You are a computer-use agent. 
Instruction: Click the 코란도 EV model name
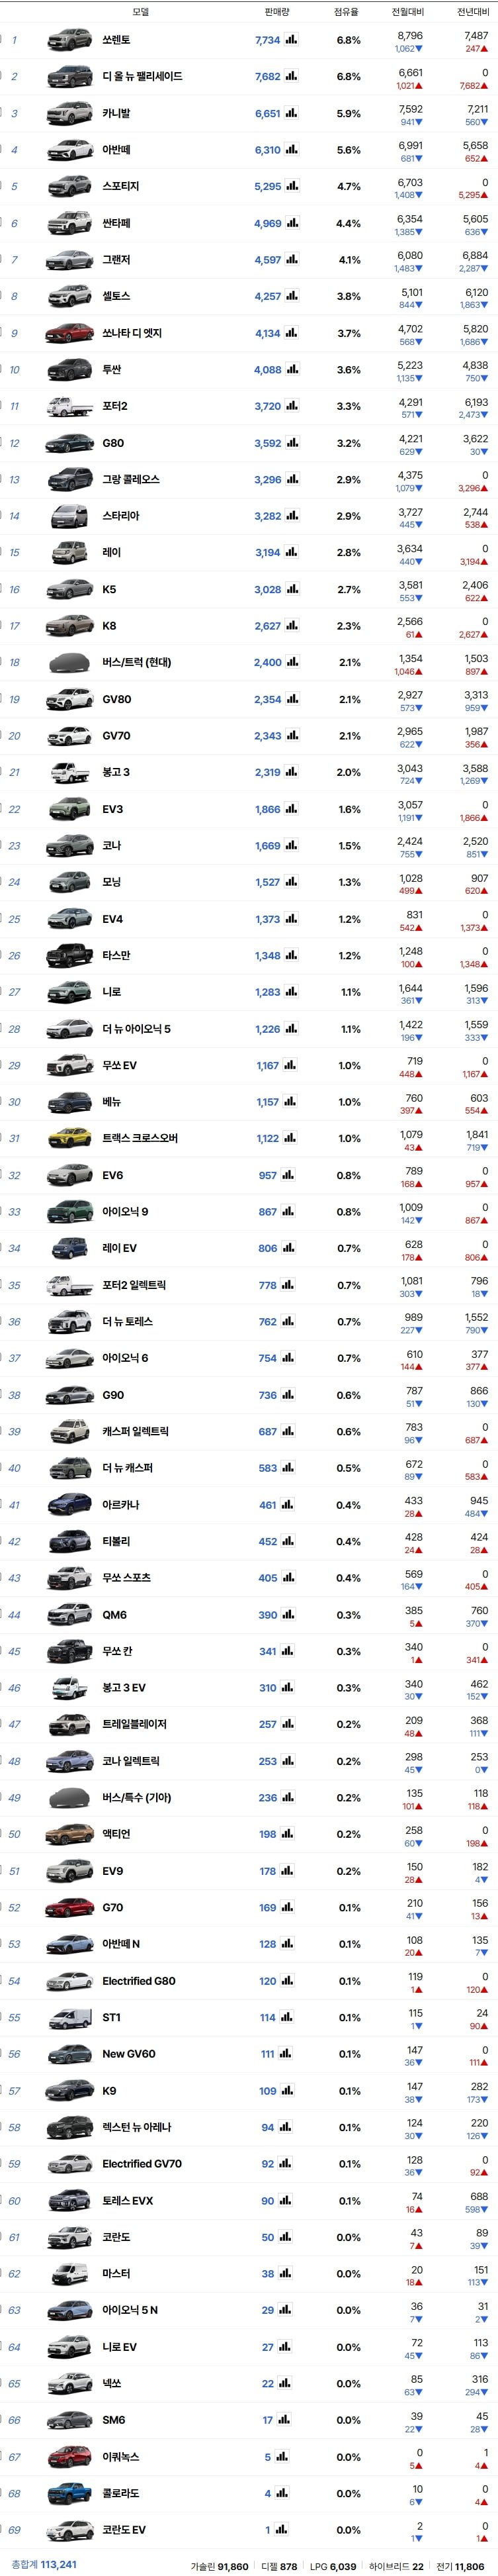click(124, 2530)
